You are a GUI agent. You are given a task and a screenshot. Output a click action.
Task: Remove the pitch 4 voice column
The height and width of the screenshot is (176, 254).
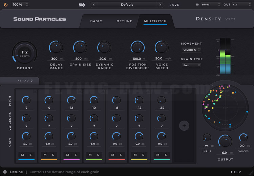click(58, 91)
